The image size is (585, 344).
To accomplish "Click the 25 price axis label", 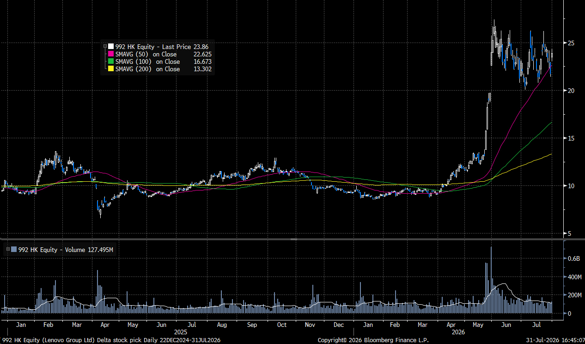I will coord(571,43).
